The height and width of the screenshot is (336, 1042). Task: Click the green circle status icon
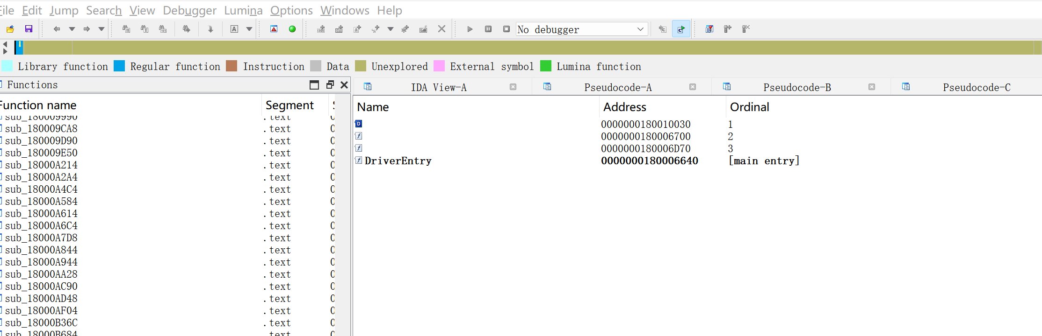(292, 29)
